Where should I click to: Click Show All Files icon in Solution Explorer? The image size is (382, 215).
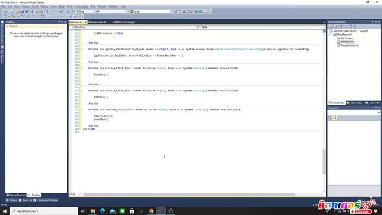336,26
